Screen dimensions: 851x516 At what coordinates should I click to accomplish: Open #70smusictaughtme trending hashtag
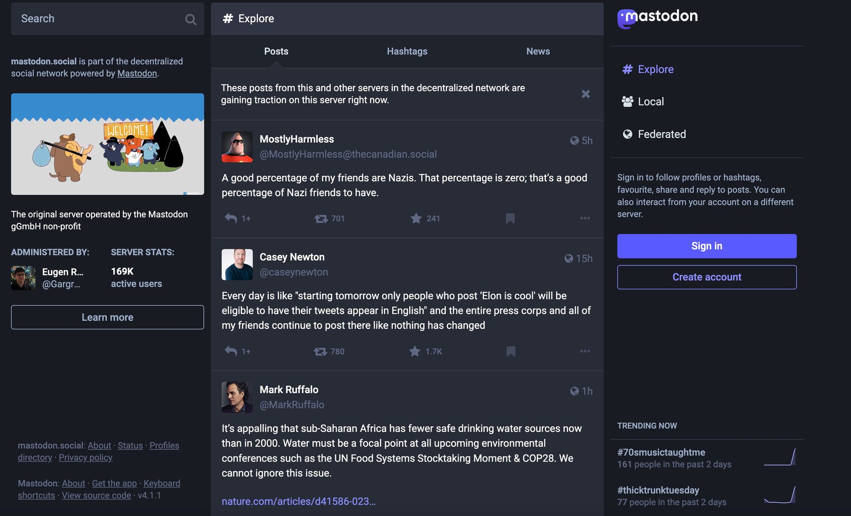[x=661, y=453]
